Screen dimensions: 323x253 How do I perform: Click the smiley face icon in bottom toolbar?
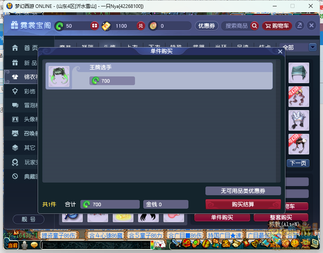pyautogui.click(x=294, y=243)
